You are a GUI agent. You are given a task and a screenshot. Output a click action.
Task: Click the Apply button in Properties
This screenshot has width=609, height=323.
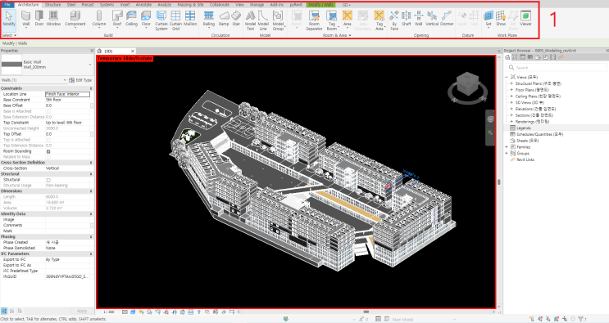point(82,311)
